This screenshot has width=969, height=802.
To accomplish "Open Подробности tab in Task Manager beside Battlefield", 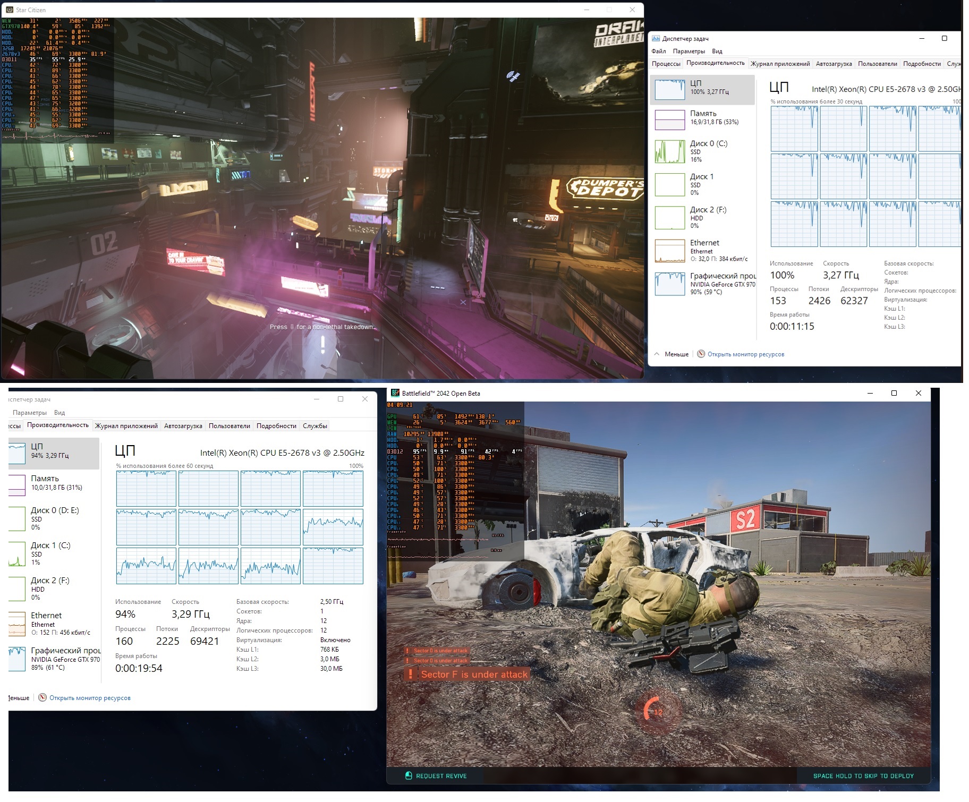I will 276,426.
